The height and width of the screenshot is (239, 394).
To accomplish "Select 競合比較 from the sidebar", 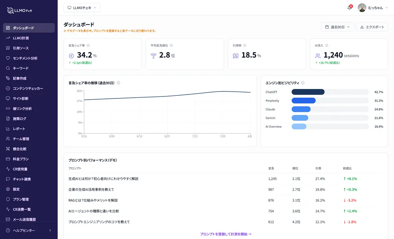I will click(x=29, y=149).
